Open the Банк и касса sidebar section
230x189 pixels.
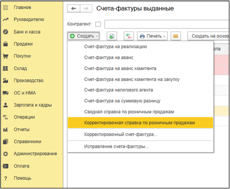coord(27,32)
